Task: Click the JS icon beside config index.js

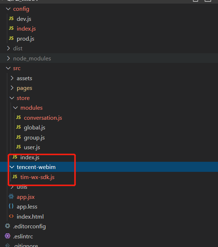Action: coord(11,28)
